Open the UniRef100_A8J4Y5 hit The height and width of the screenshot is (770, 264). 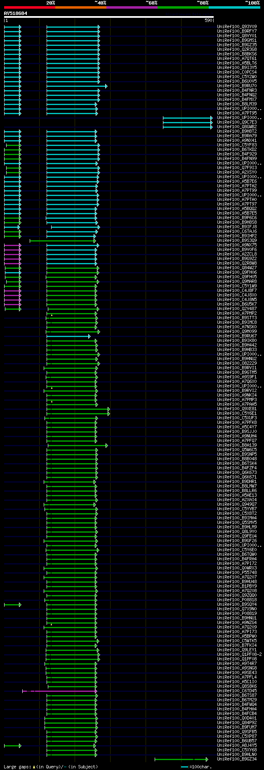click(x=237, y=746)
